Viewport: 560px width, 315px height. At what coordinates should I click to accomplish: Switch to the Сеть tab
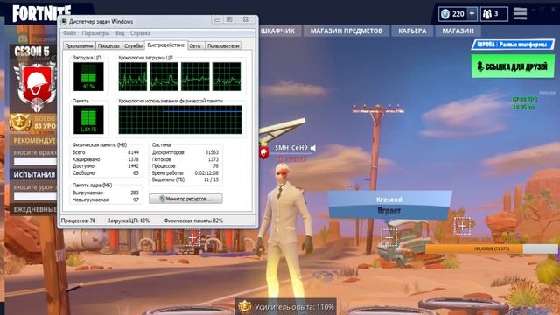[195, 46]
